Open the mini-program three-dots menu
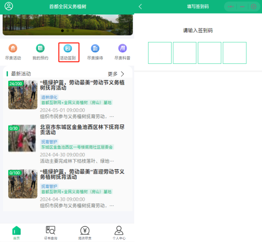 [231, 7]
